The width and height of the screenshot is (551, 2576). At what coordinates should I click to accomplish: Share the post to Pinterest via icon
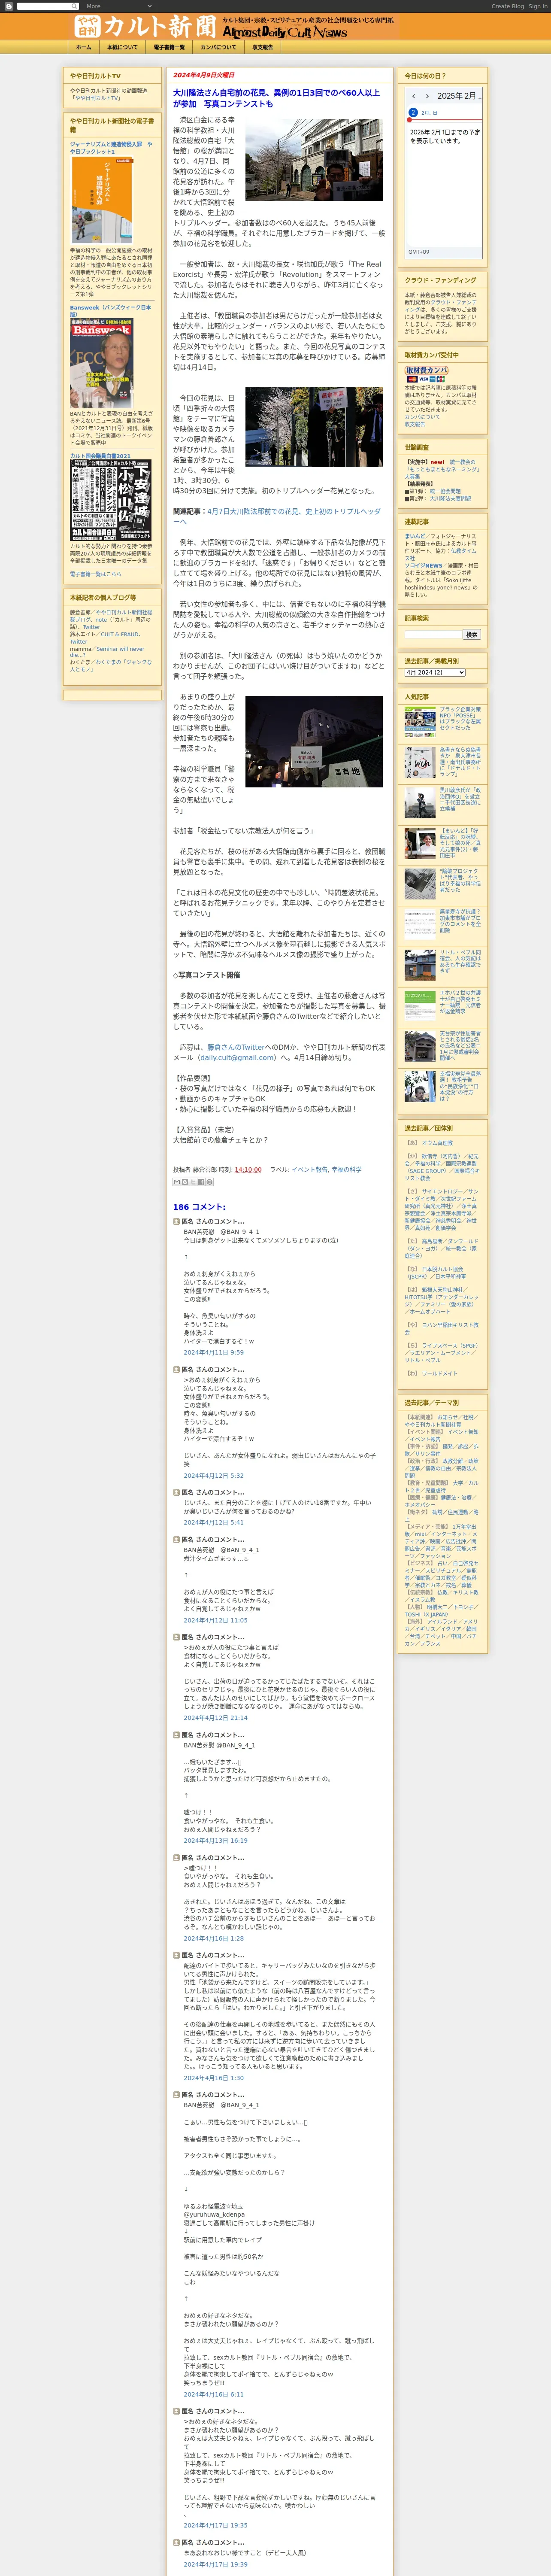209,1182
